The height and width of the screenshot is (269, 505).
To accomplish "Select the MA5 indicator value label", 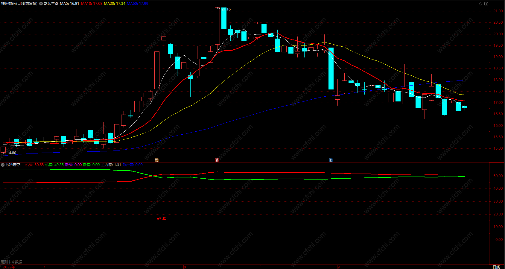I will (x=69, y=4).
